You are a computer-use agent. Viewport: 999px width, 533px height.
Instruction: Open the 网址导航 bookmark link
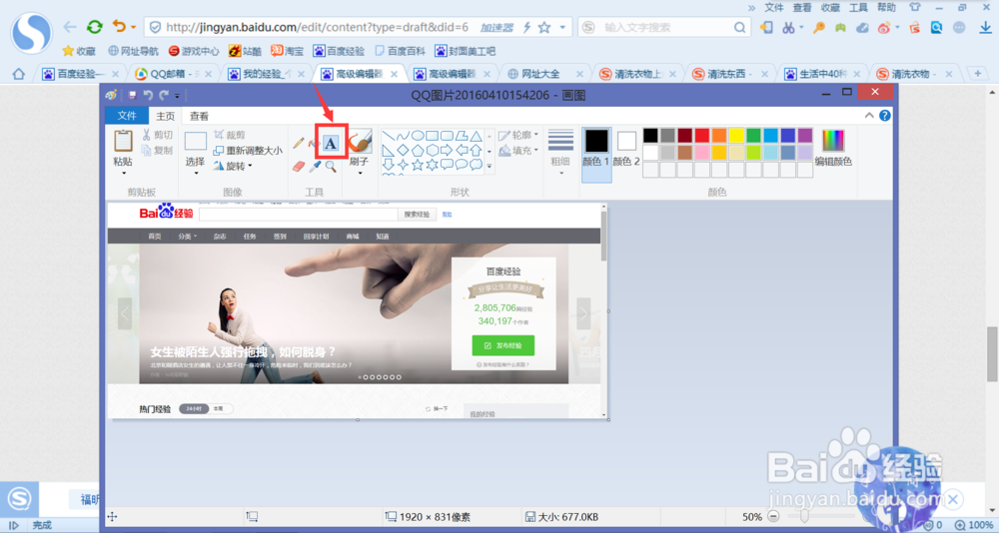(133, 50)
